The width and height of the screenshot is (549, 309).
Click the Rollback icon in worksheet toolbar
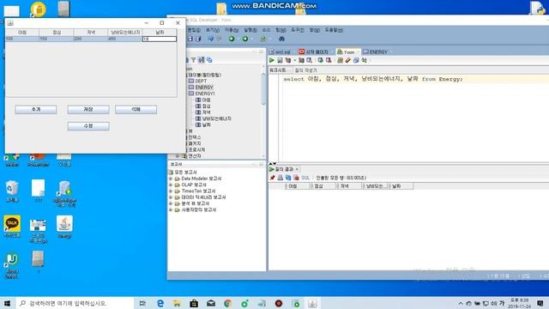tap(329, 60)
